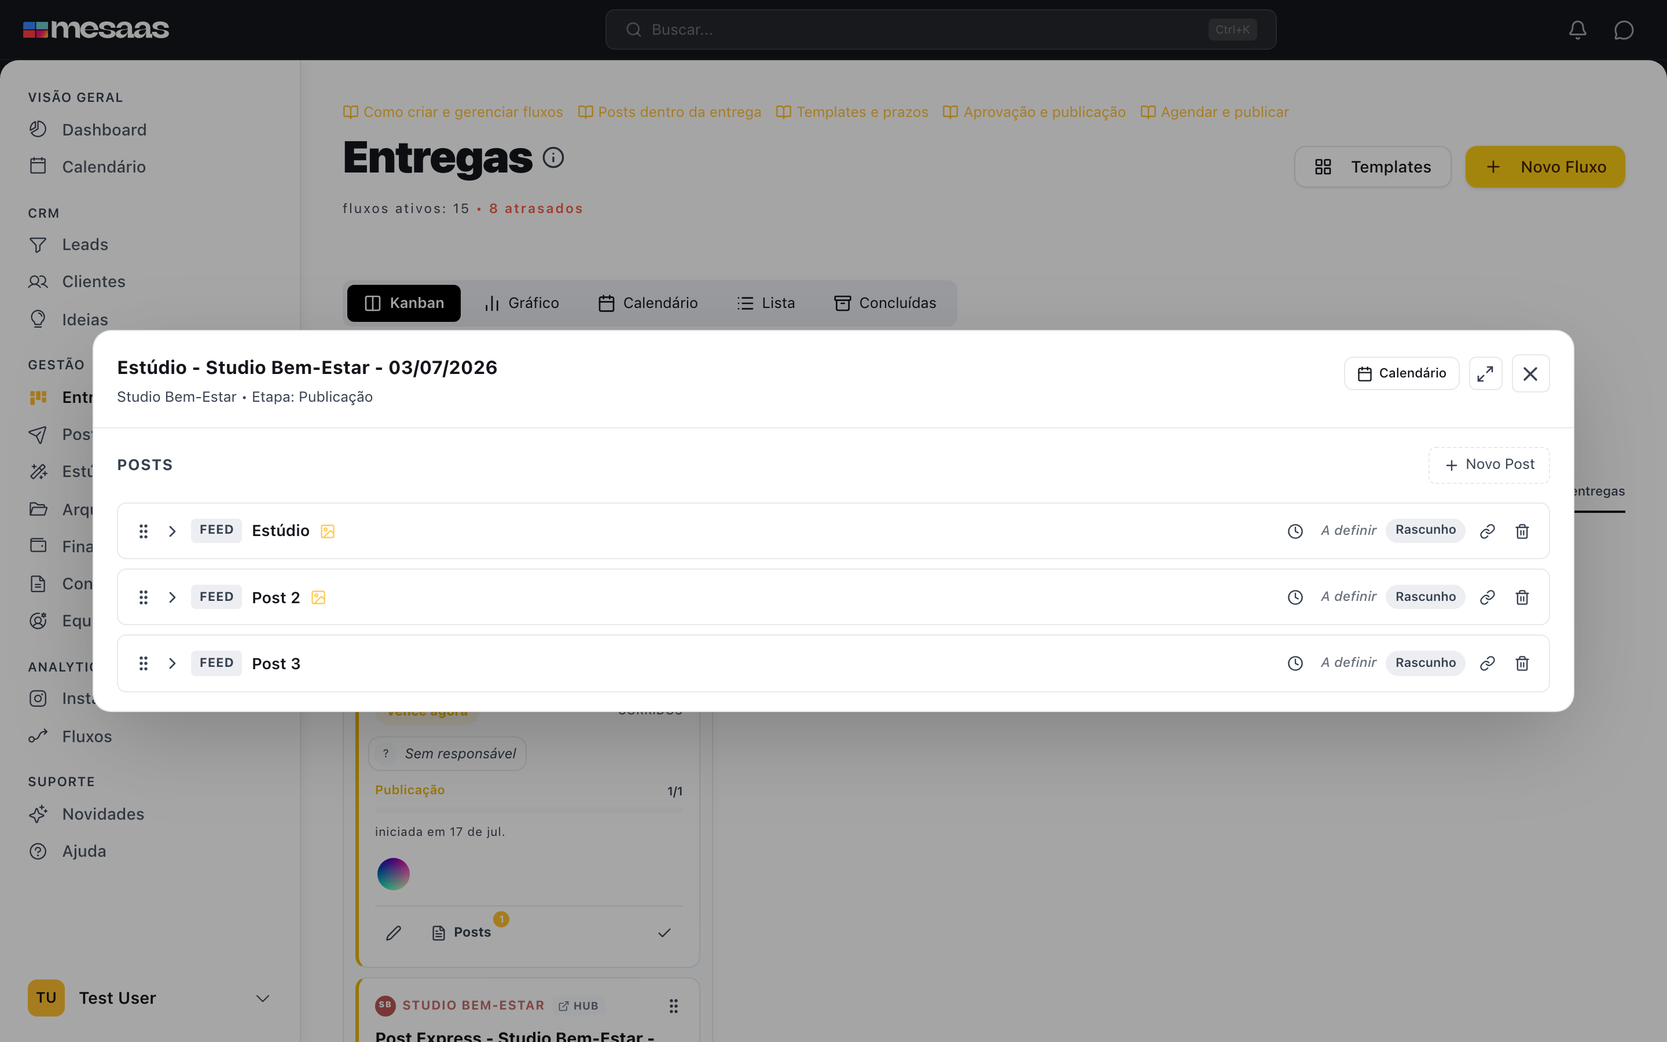Open 'Como criar e gerenciar fluxos' guide
The height and width of the screenshot is (1042, 1667).
[x=453, y=112]
